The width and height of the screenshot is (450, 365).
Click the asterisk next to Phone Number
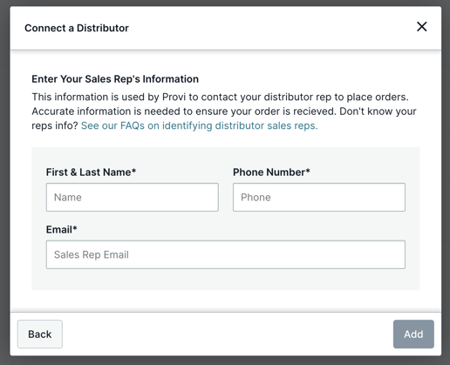[308, 171]
